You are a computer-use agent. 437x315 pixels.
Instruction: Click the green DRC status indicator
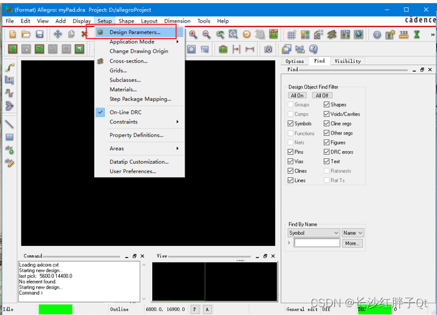375,309
